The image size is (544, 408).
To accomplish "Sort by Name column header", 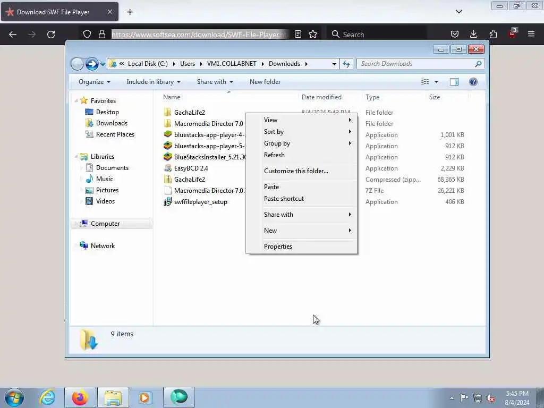I will (x=229, y=97).
